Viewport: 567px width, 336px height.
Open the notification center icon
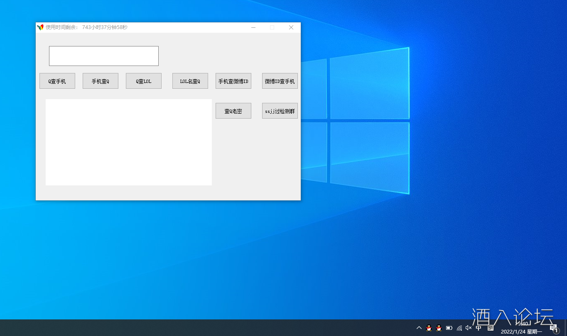[554, 328]
